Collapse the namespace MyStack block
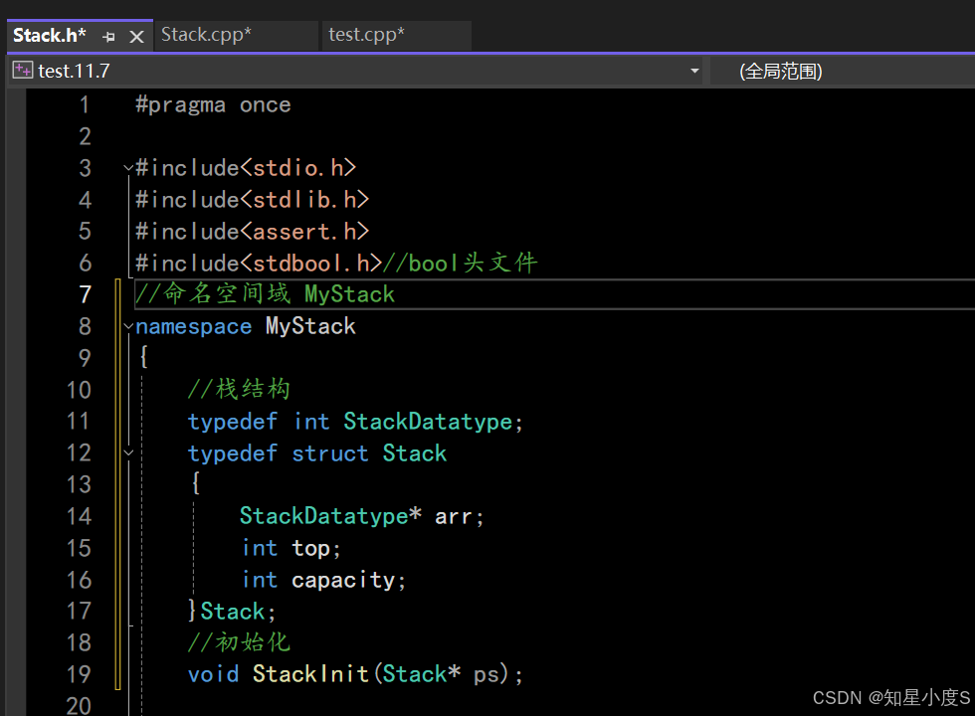The image size is (975, 716). [x=128, y=327]
